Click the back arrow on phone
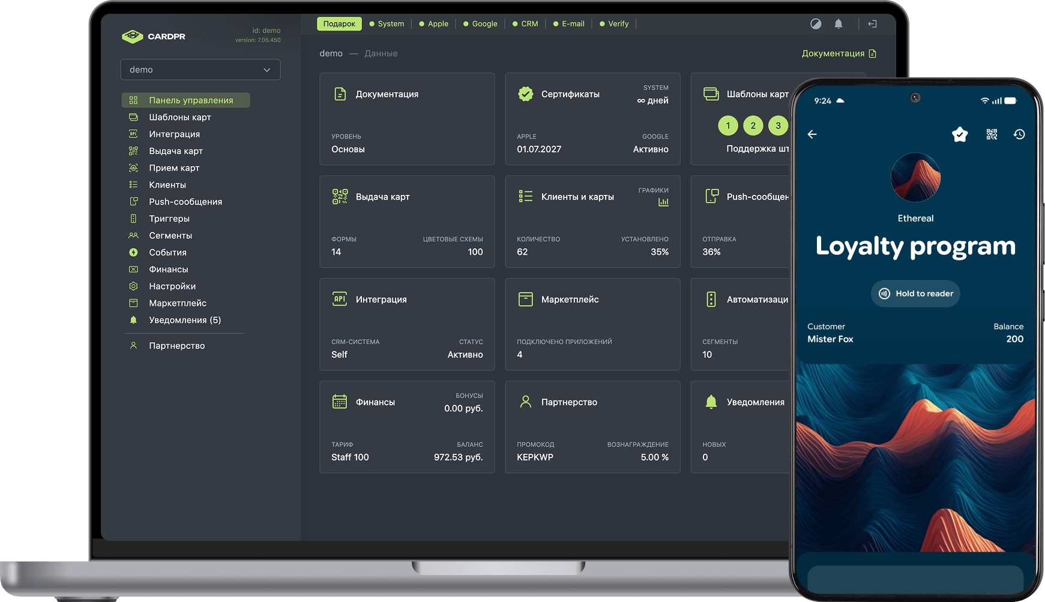1045x602 pixels. point(812,134)
